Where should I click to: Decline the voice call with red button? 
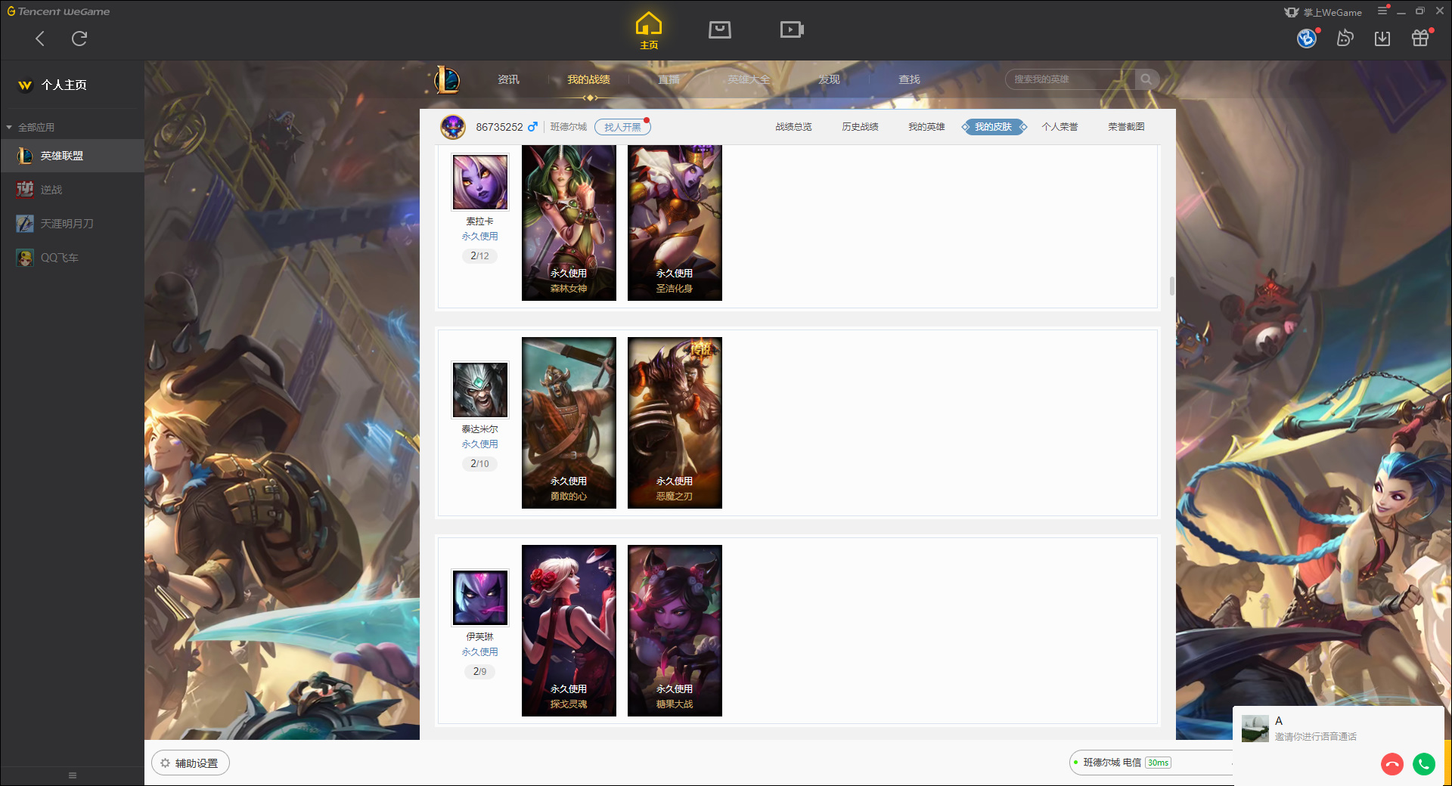[1391, 764]
